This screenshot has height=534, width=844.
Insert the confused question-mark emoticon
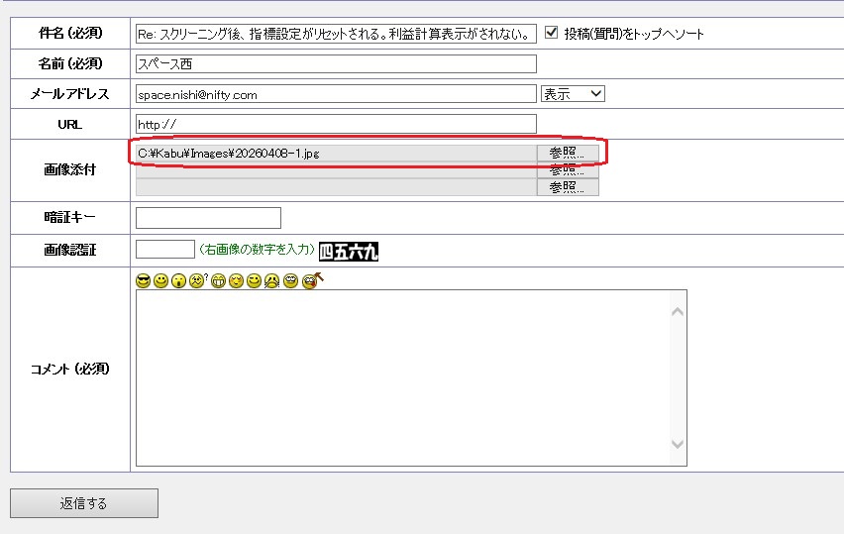(197, 281)
